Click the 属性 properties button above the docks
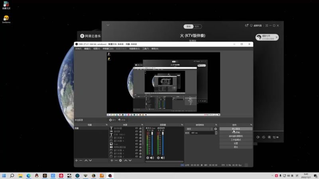This screenshot has height=179, width=319. pyautogui.click(x=112, y=120)
